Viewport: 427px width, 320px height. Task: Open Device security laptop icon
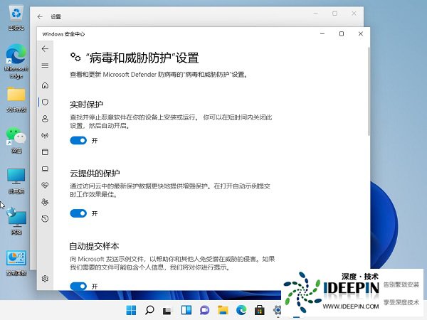(x=46, y=169)
